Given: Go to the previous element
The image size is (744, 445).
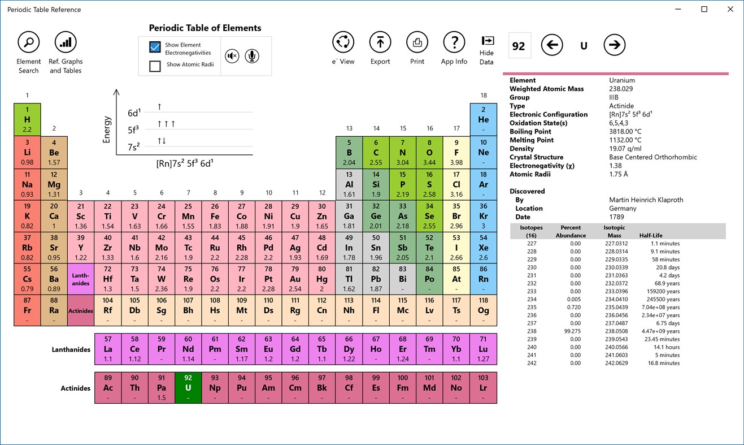Looking at the screenshot, I should point(552,45).
